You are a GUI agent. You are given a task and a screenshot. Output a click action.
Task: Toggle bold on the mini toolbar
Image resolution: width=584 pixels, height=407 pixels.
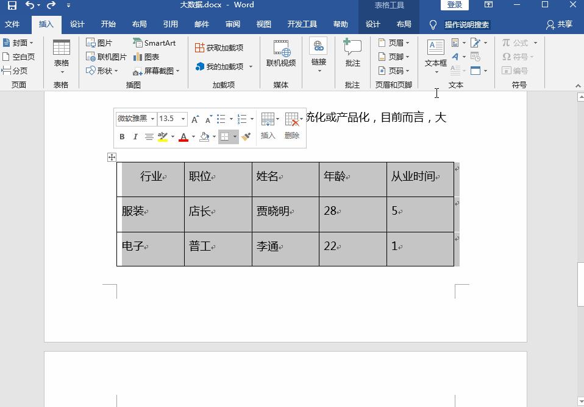121,136
